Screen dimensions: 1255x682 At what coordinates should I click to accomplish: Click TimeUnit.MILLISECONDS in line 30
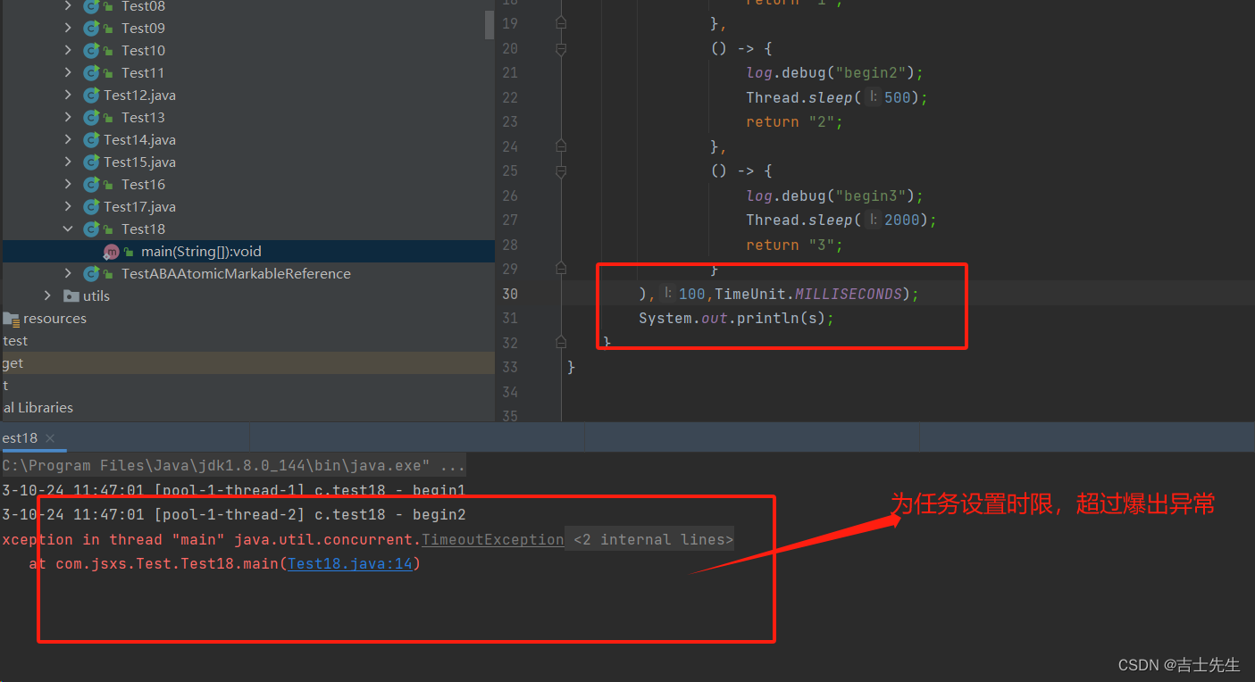pos(808,294)
